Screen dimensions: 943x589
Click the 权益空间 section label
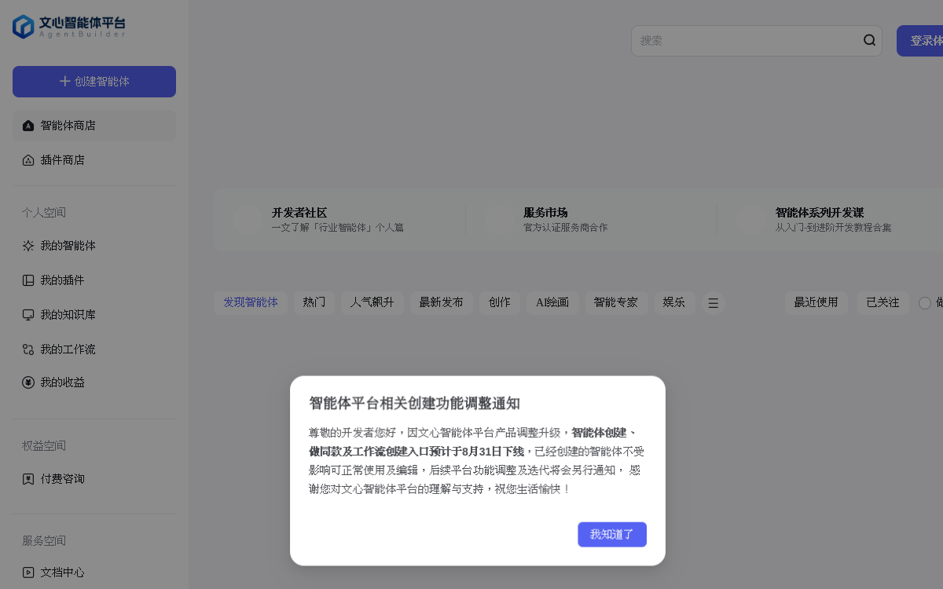[x=44, y=446]
